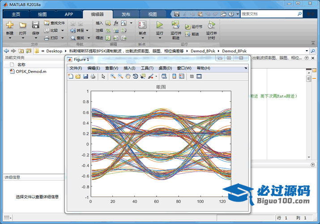Click Run and Time (运行并计时) icon

211,25
